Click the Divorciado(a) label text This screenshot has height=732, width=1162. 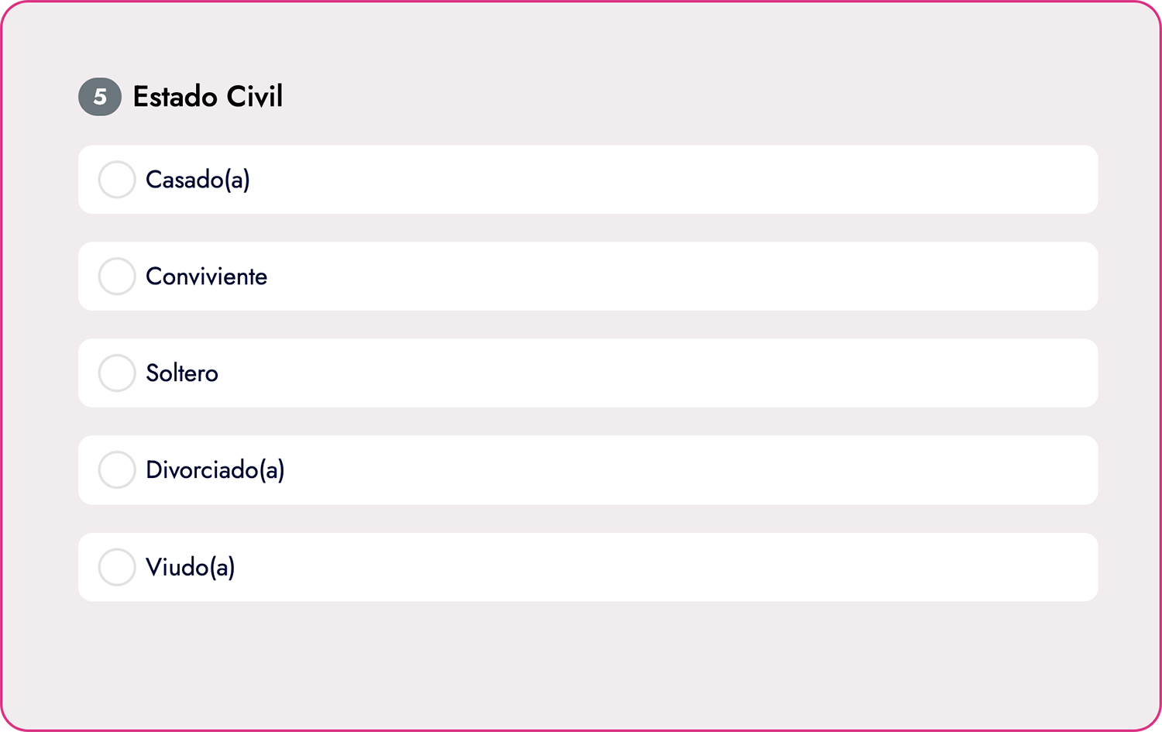(x=215, y=470)
